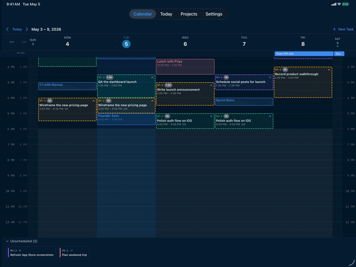Select Sunday 3 day header
This screenshot has width=356, height=267.
point(33,42)
